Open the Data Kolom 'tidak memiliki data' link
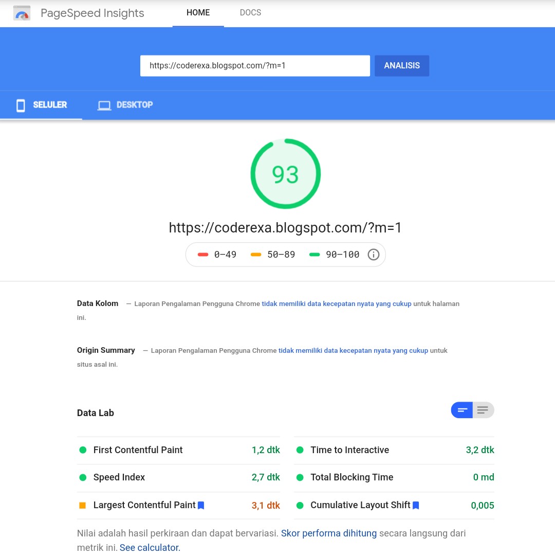The image size is (555, 555). pyautogui.click(x=336, y=304)
